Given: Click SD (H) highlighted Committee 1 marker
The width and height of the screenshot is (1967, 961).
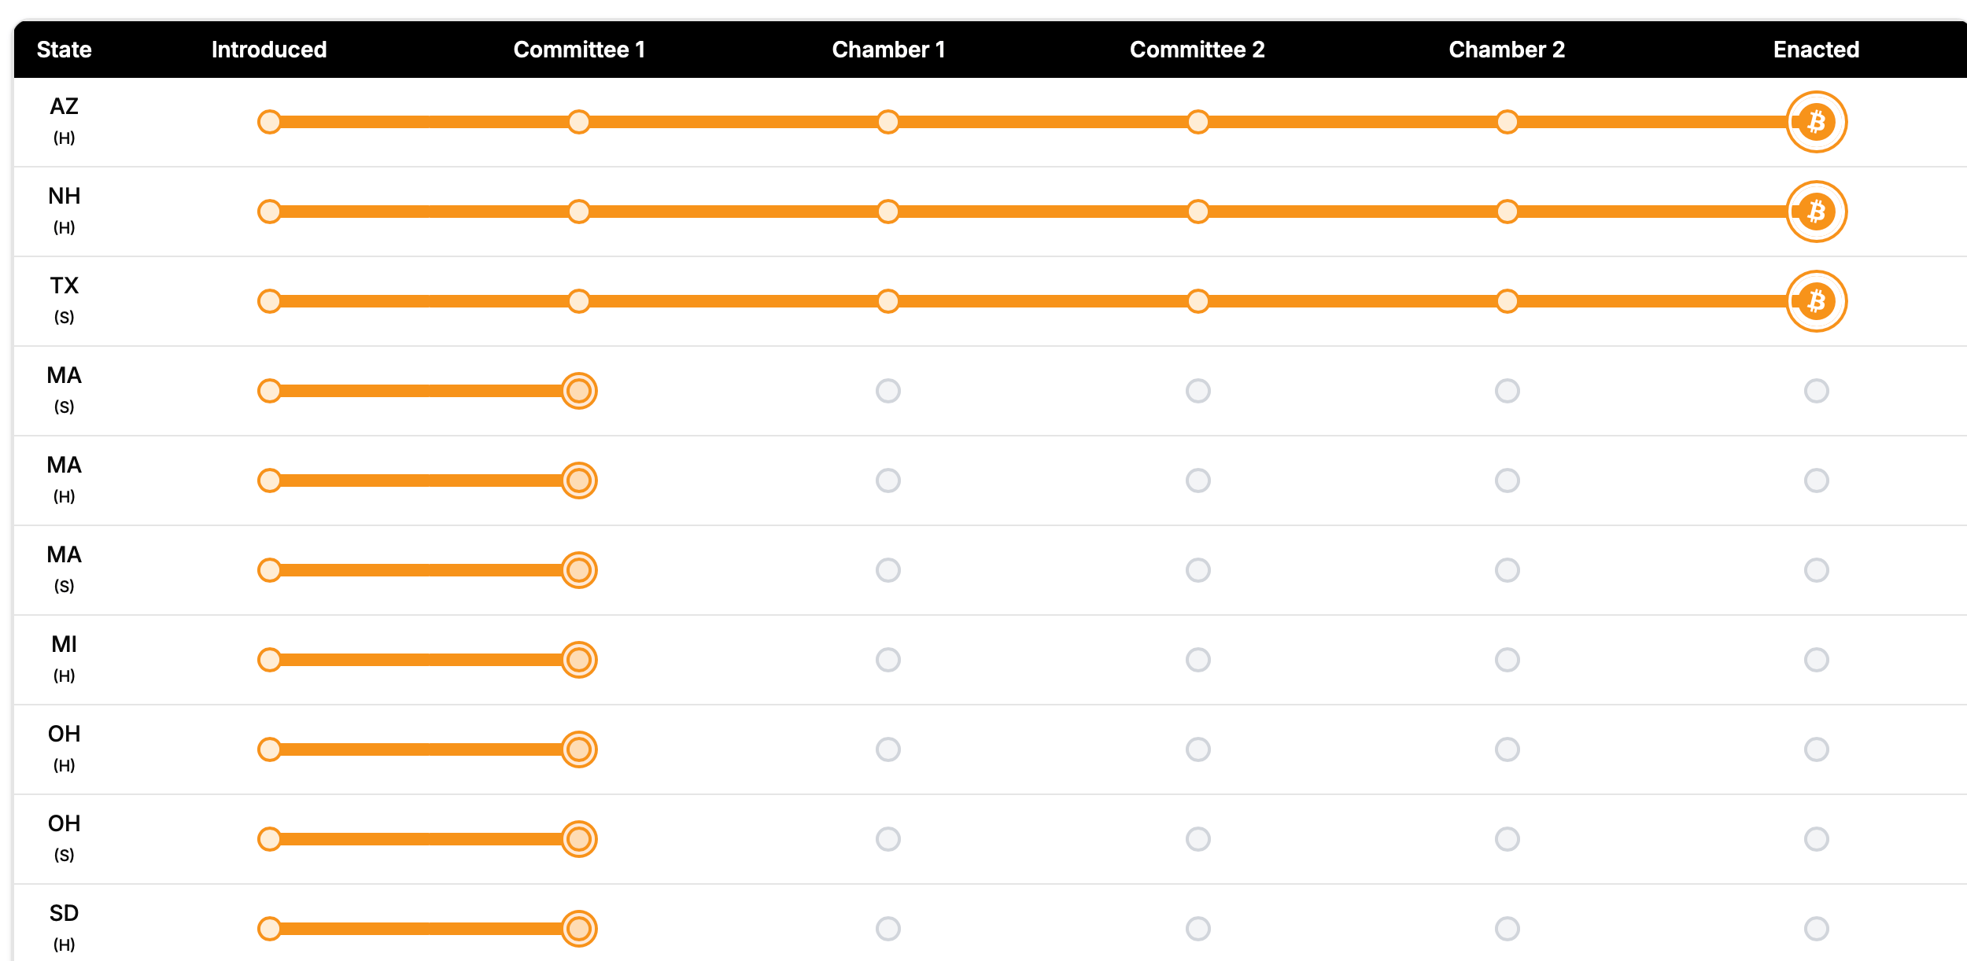Looking at the screenshot, I should pyautogui.click(x=579, y=929).
